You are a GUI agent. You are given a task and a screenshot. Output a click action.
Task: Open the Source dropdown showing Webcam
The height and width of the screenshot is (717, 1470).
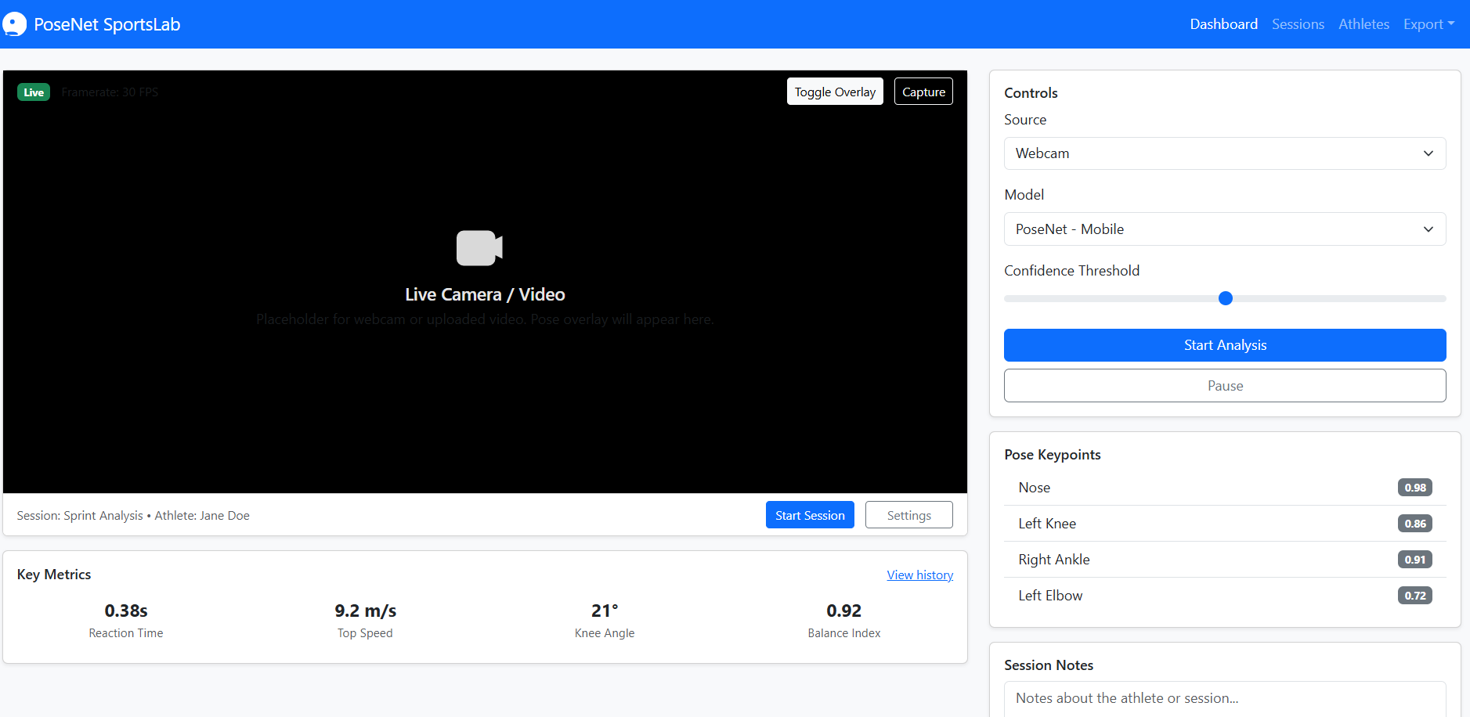tap(1225, 153)
